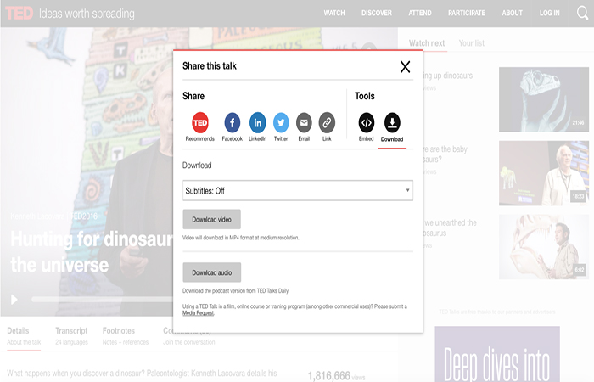594x382 pixels.
Task: Share the talk on LinkedIn
Action: (258, 123)
